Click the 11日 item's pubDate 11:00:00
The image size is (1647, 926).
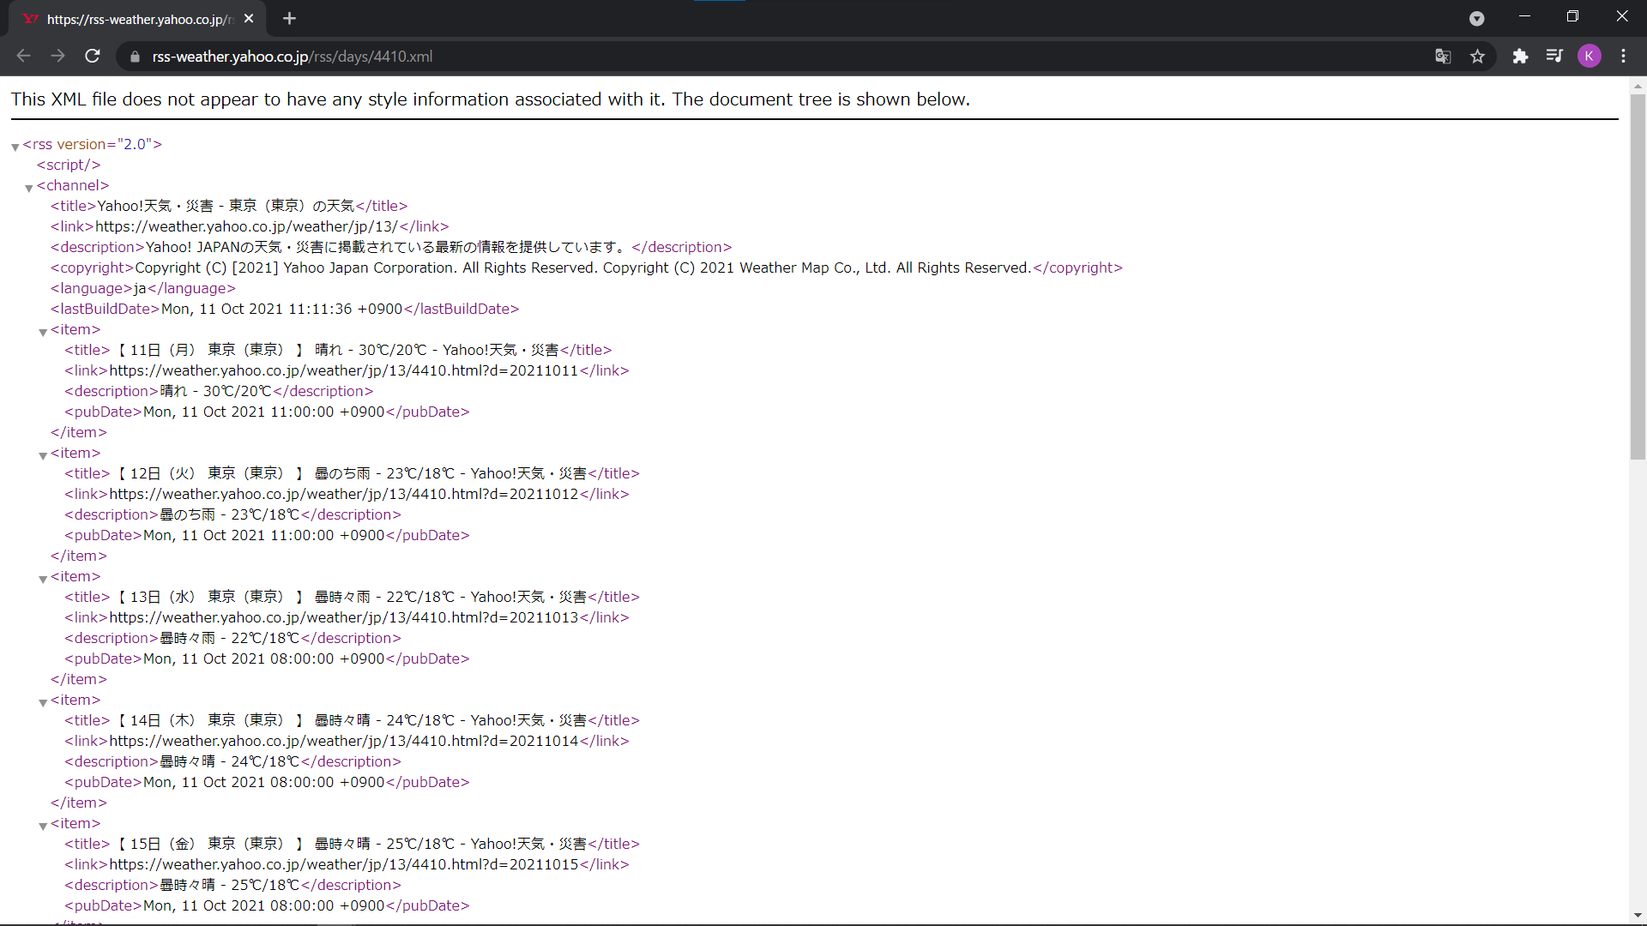click(x=264, y=412)
